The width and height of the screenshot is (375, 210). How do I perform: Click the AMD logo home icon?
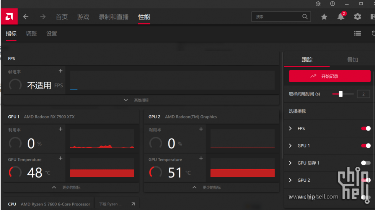[x=9, y=16]
